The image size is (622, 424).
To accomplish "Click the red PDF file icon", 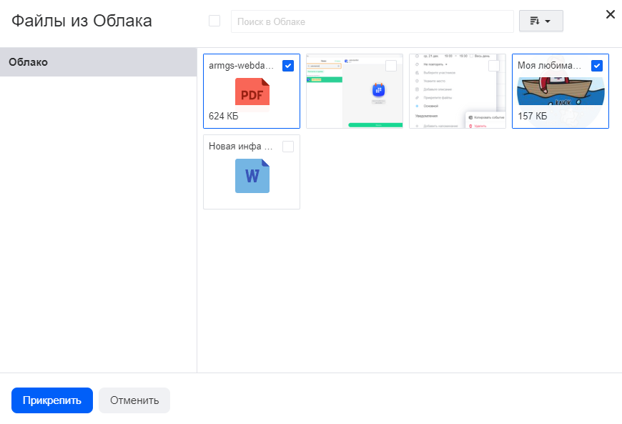I will 252,94.
